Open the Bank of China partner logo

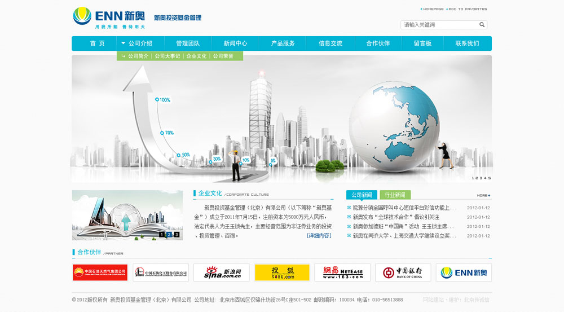point(403,273)
